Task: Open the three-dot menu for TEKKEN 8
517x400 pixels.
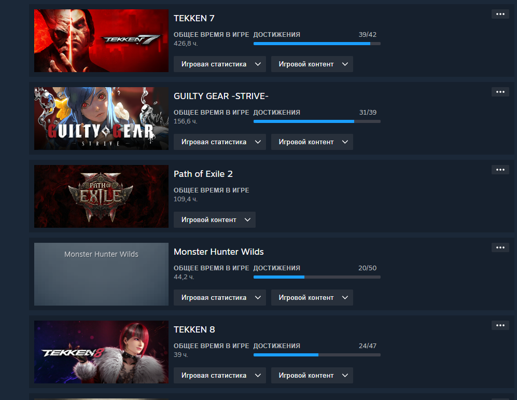Action: click(500, 325)
